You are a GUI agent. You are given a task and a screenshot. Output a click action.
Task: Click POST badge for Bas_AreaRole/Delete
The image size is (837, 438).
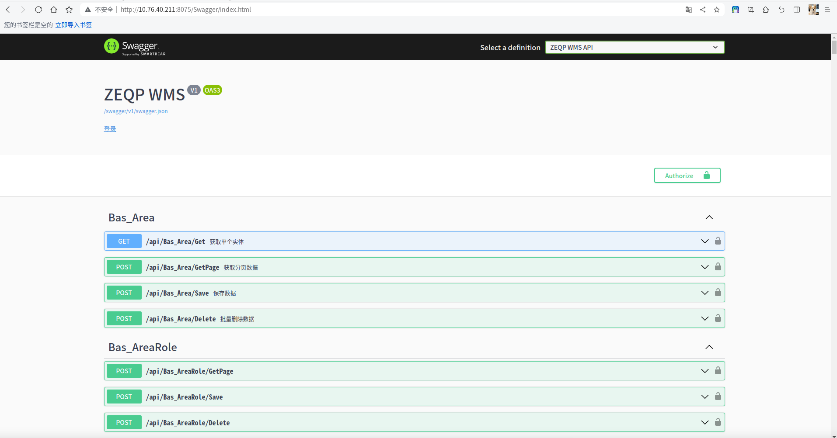pos(124,422)
